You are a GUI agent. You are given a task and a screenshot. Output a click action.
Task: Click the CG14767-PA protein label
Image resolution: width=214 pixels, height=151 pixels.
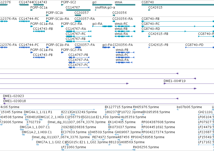coord(78,60)
